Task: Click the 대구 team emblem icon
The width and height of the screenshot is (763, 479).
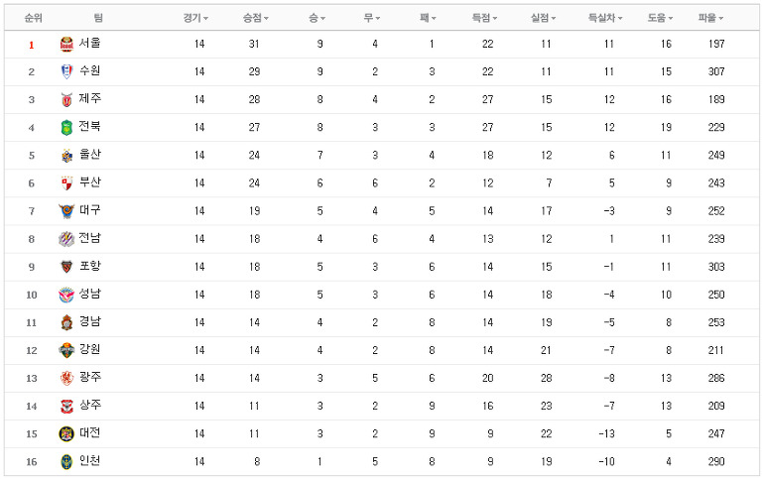Action: point(66,211)
